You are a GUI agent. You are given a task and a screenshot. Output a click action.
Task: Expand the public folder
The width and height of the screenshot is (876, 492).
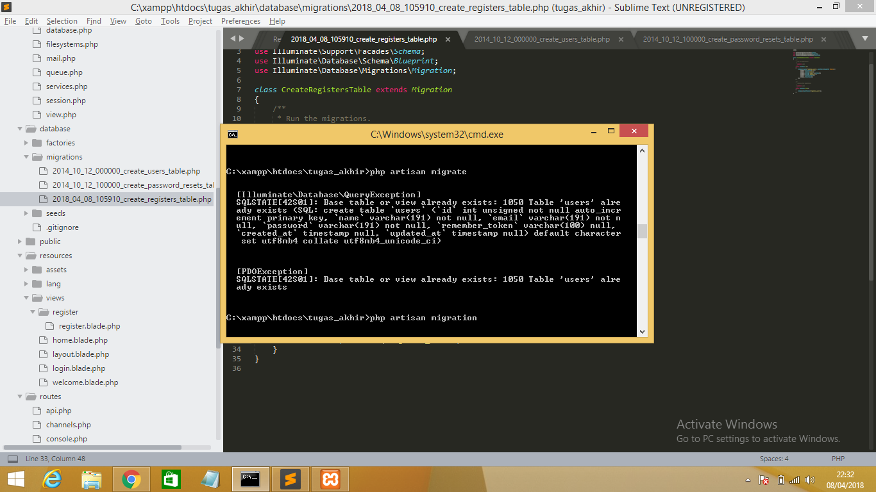pyautogui.click(x=20, y=242)
